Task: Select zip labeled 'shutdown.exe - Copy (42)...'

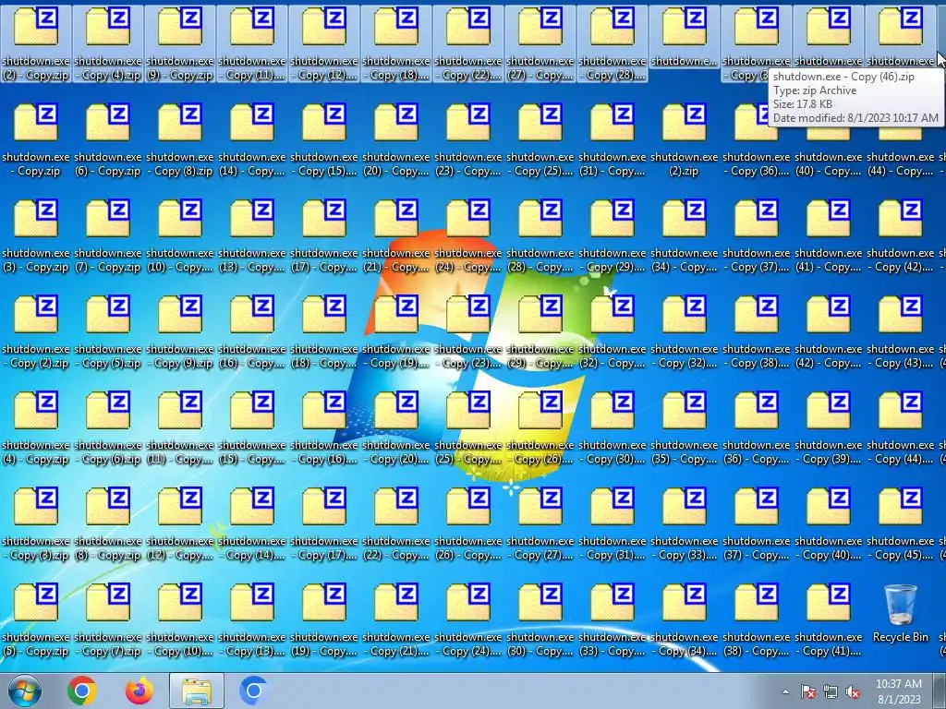Action: 900,235
